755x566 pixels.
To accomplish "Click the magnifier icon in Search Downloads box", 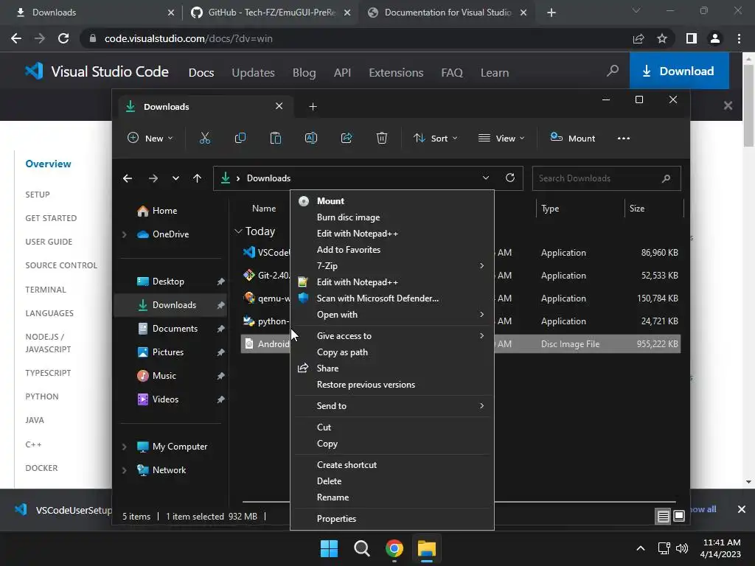I will coord(666,178).
